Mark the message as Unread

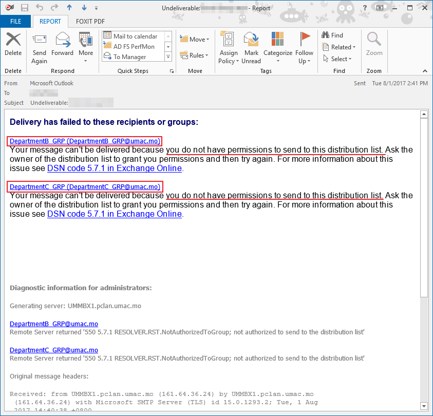click(x=251, y=47)
